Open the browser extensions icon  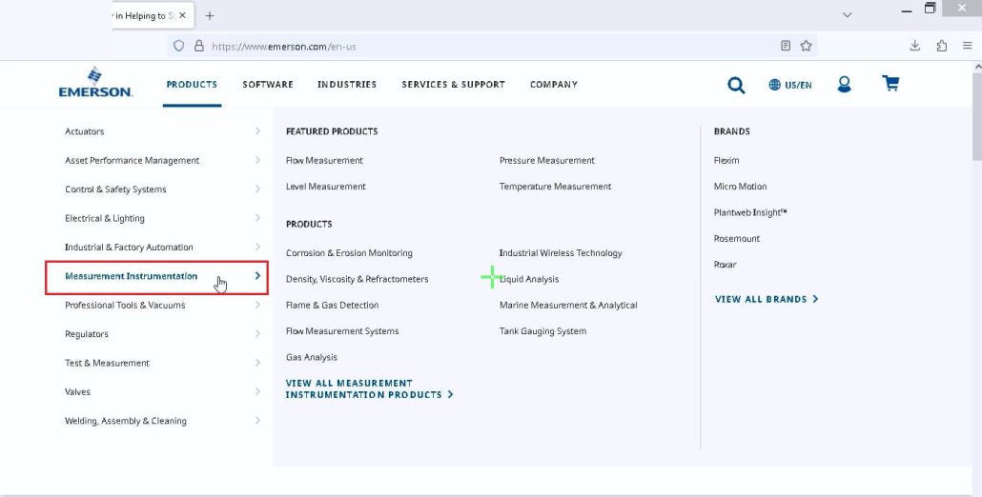coord(941,46)
